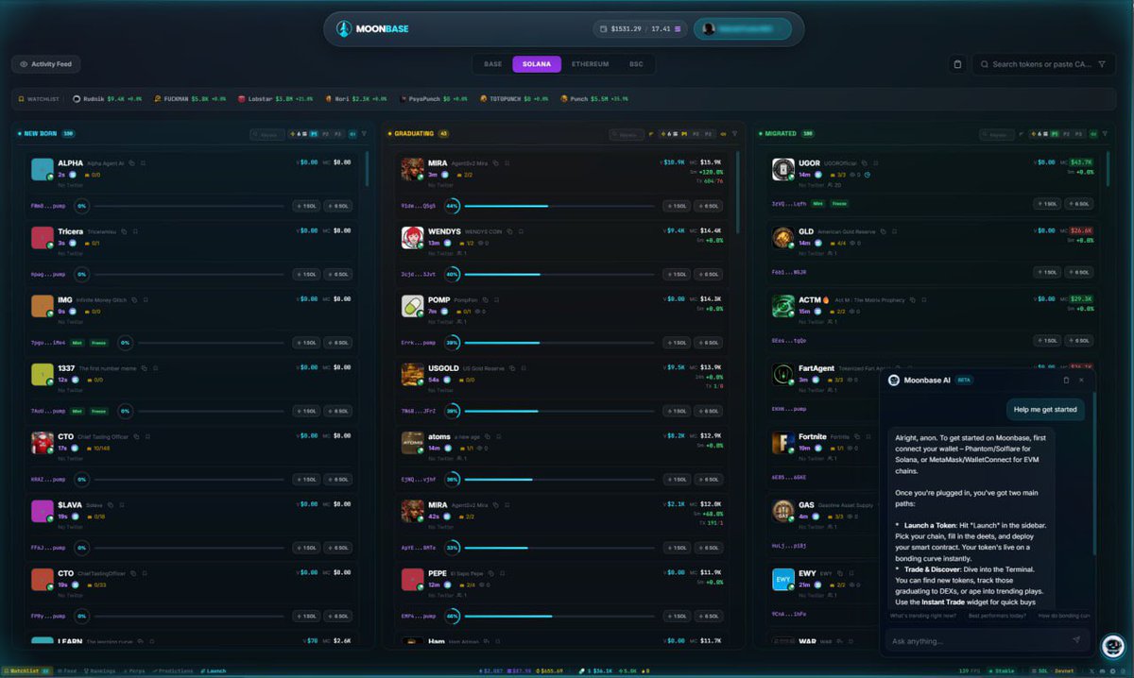Switch to the BASE chain tab

[492, 64]
